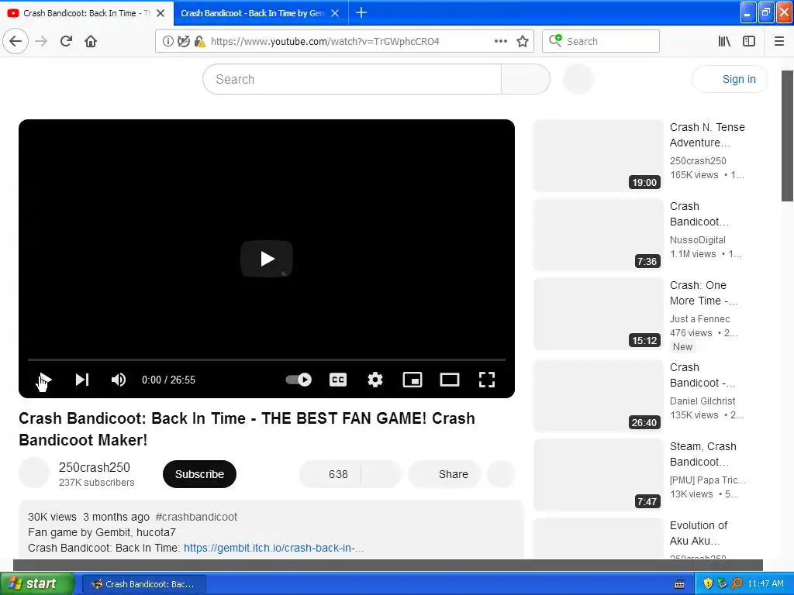
Task: Click the system tray clock 11:47 AM
Action: pos(765,584)
